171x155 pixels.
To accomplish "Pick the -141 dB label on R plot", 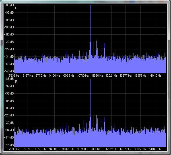I will [x=9, y=137].
